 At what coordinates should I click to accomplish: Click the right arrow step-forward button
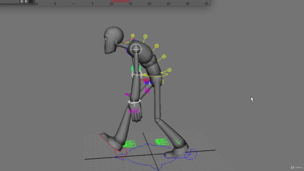(26, 1)
